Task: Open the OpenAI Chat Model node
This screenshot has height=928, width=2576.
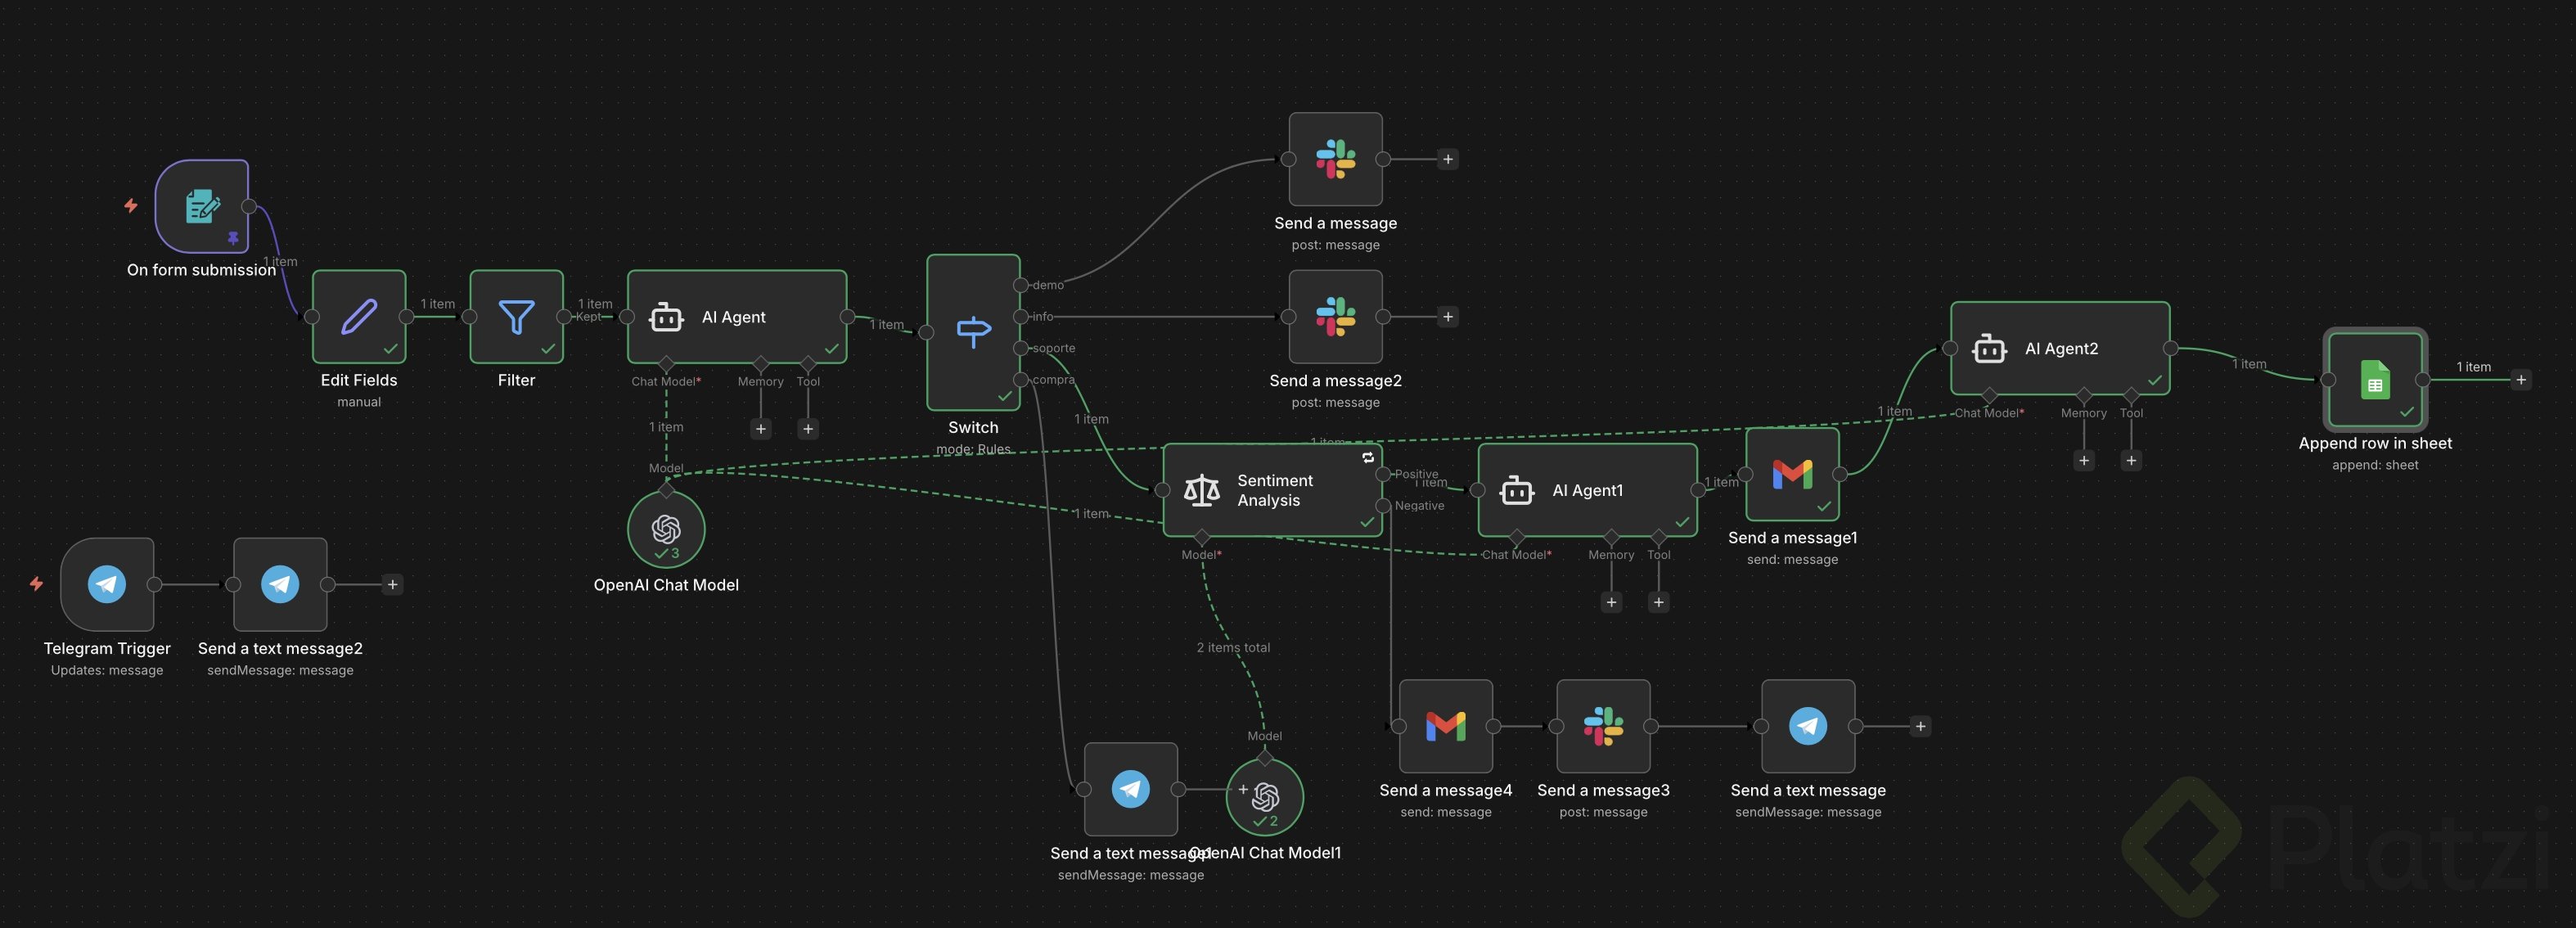Action: point(666,529)
